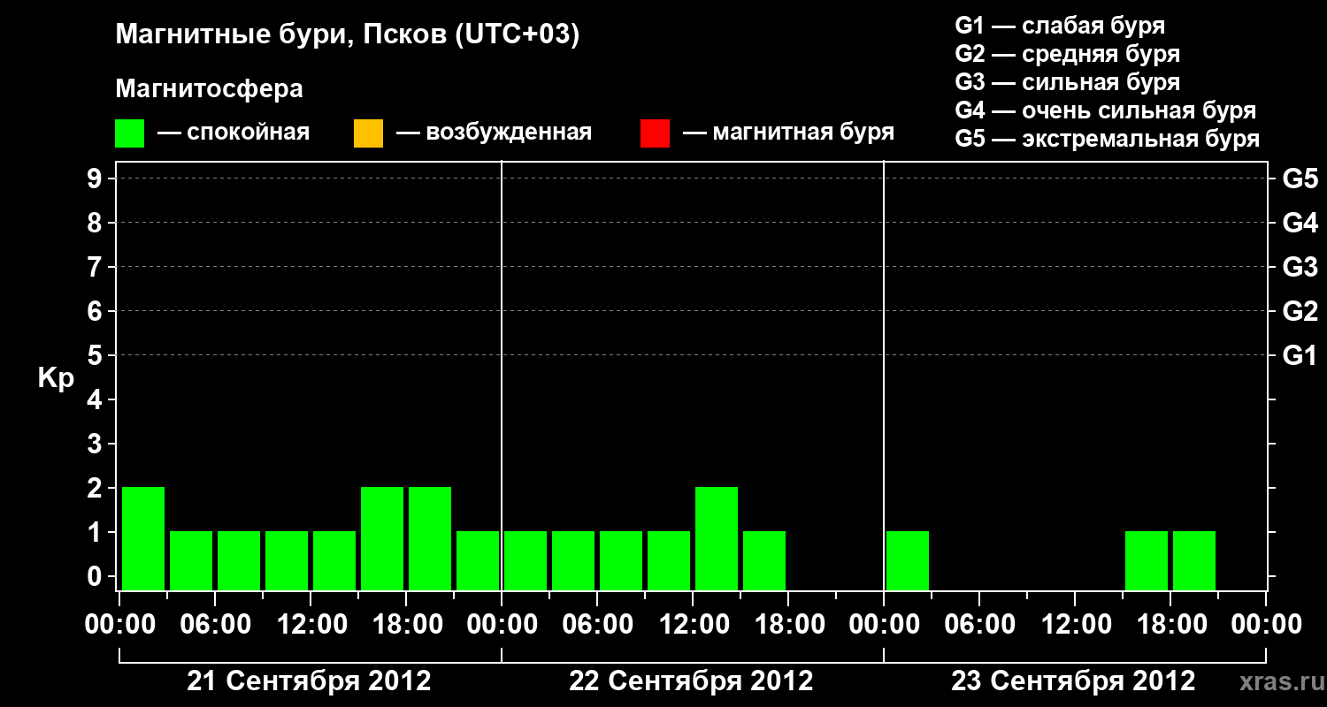Click the '22 Сентября 2012' date label

(691, 681)
